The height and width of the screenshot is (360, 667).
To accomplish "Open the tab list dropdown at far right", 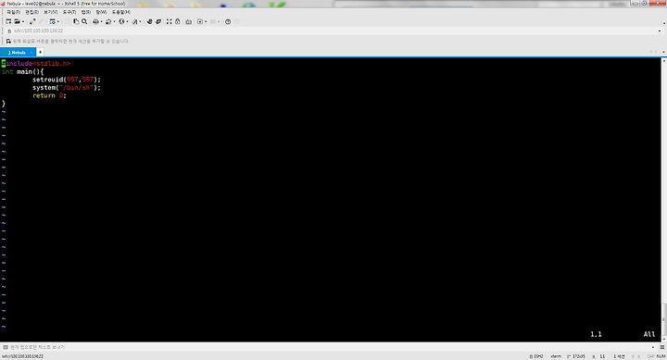I will point(663,52).
